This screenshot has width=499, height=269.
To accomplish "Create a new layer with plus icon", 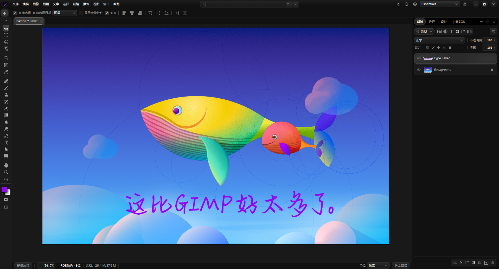I will 486,263.
